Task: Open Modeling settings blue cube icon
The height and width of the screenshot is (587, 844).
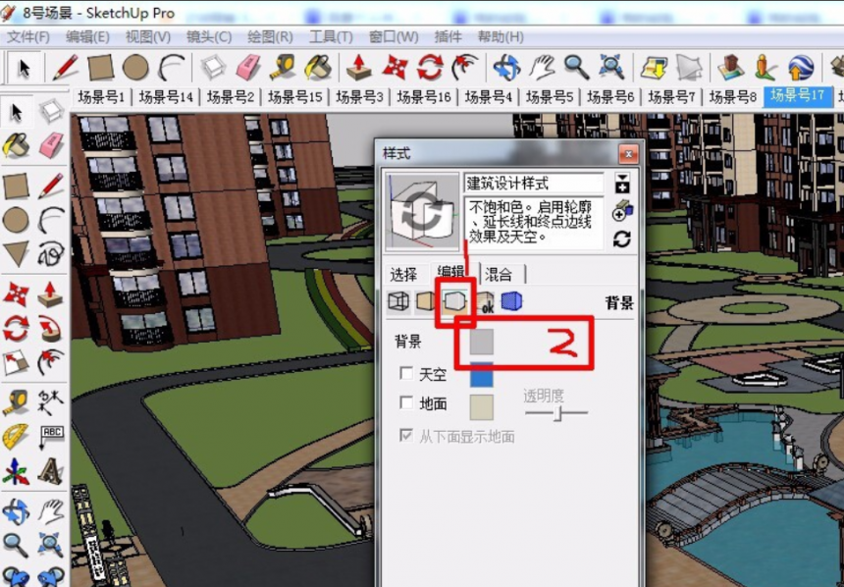Action: (511, 301)
